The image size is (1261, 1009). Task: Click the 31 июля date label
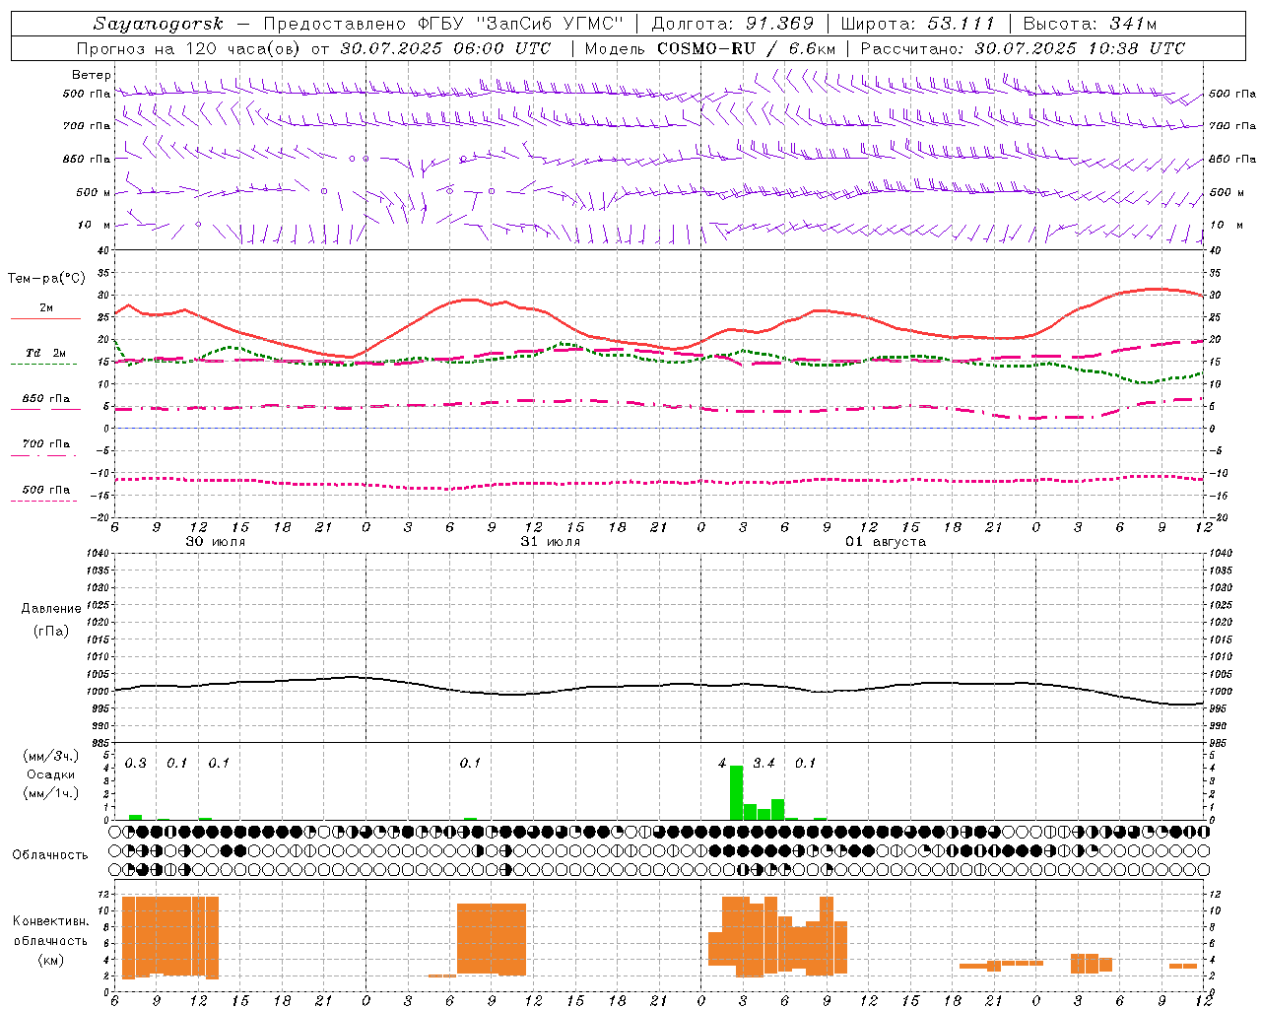551,542
